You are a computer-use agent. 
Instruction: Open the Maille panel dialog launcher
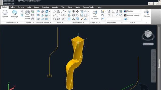click(x=34, y=23)
